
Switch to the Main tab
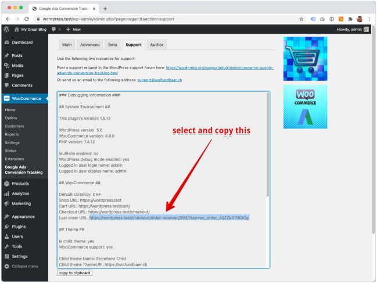[67, 45]
